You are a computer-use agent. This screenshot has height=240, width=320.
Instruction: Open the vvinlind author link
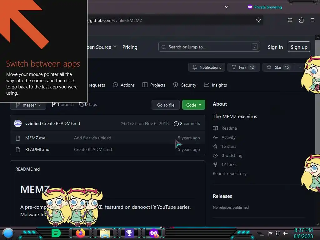point(33,123)
